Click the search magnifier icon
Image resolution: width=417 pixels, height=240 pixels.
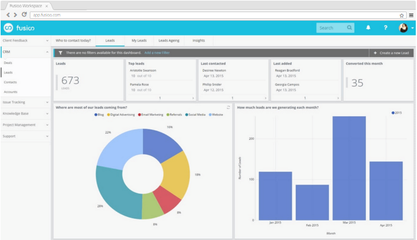click(x=350, y=27)
